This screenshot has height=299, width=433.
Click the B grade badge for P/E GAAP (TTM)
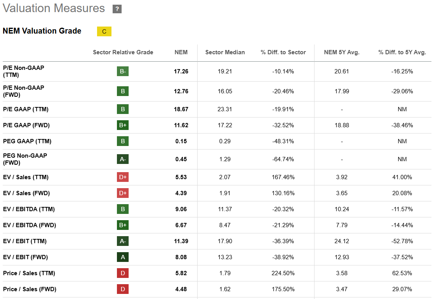pos(123,109)
